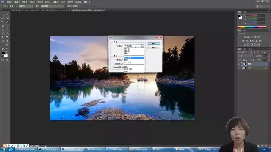Viewport: 271px width, 152px height.
Task: Open the 文件 menu
Action: (9, 2)
